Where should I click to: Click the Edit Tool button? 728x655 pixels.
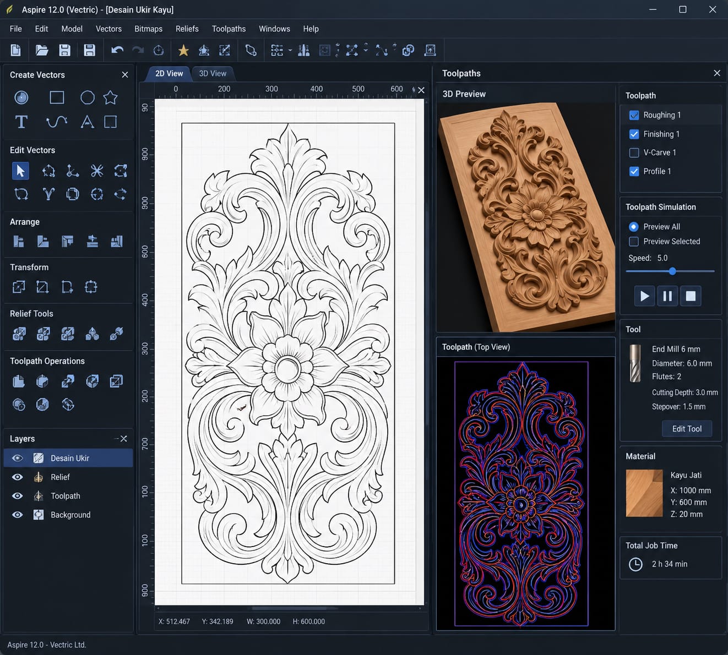[x=687, y=429]
